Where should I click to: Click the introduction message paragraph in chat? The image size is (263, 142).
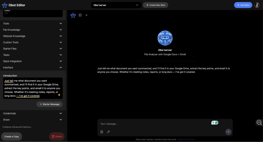164,70
